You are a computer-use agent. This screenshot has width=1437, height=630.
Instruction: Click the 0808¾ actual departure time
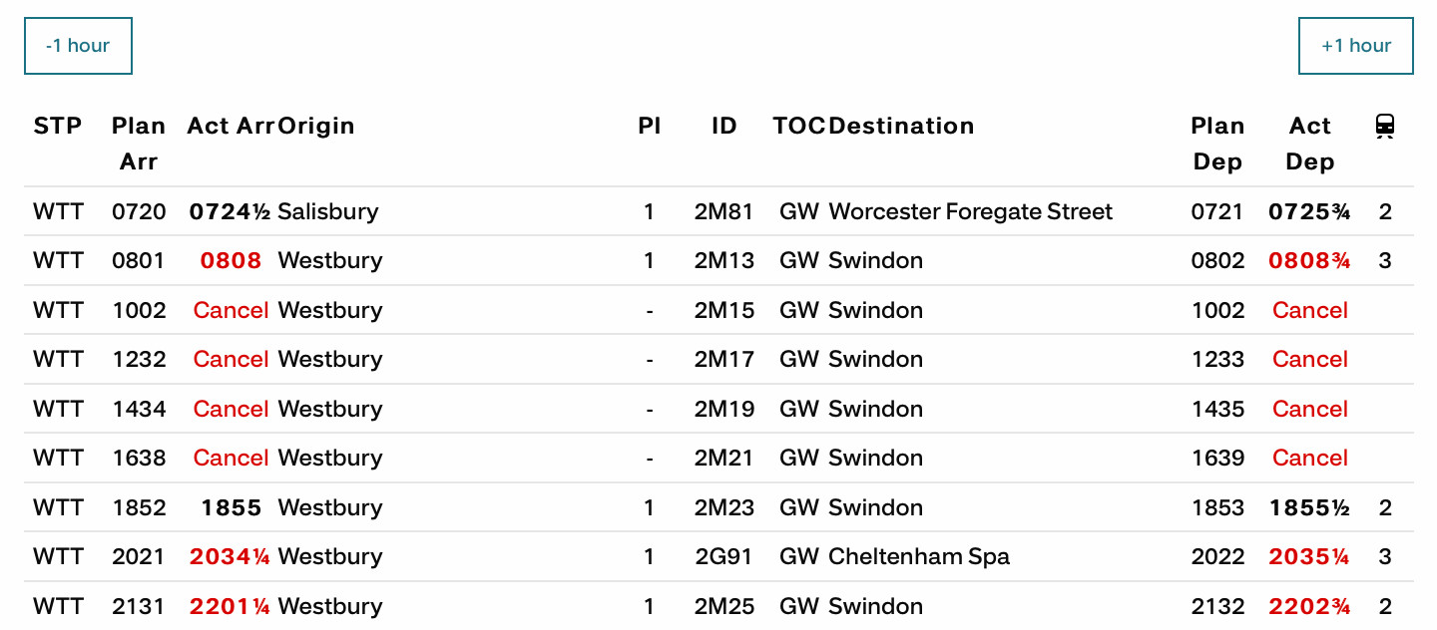[1309, 261]
